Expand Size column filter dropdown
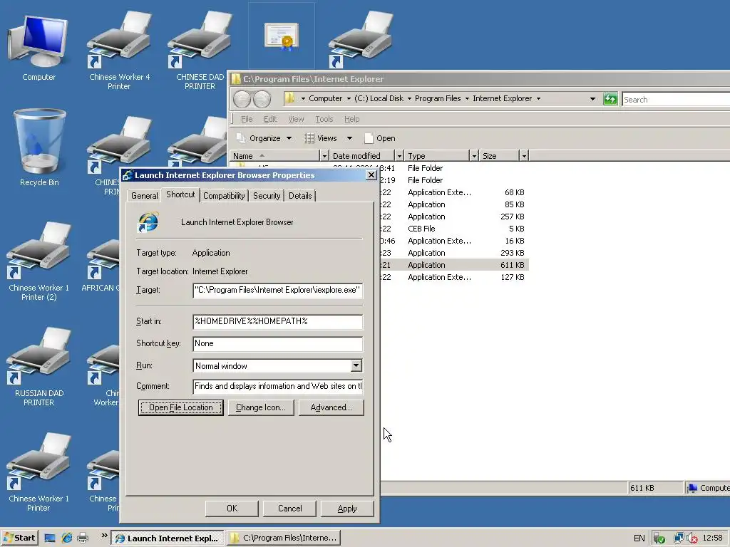The image size is (730, 547). (524, 156)
